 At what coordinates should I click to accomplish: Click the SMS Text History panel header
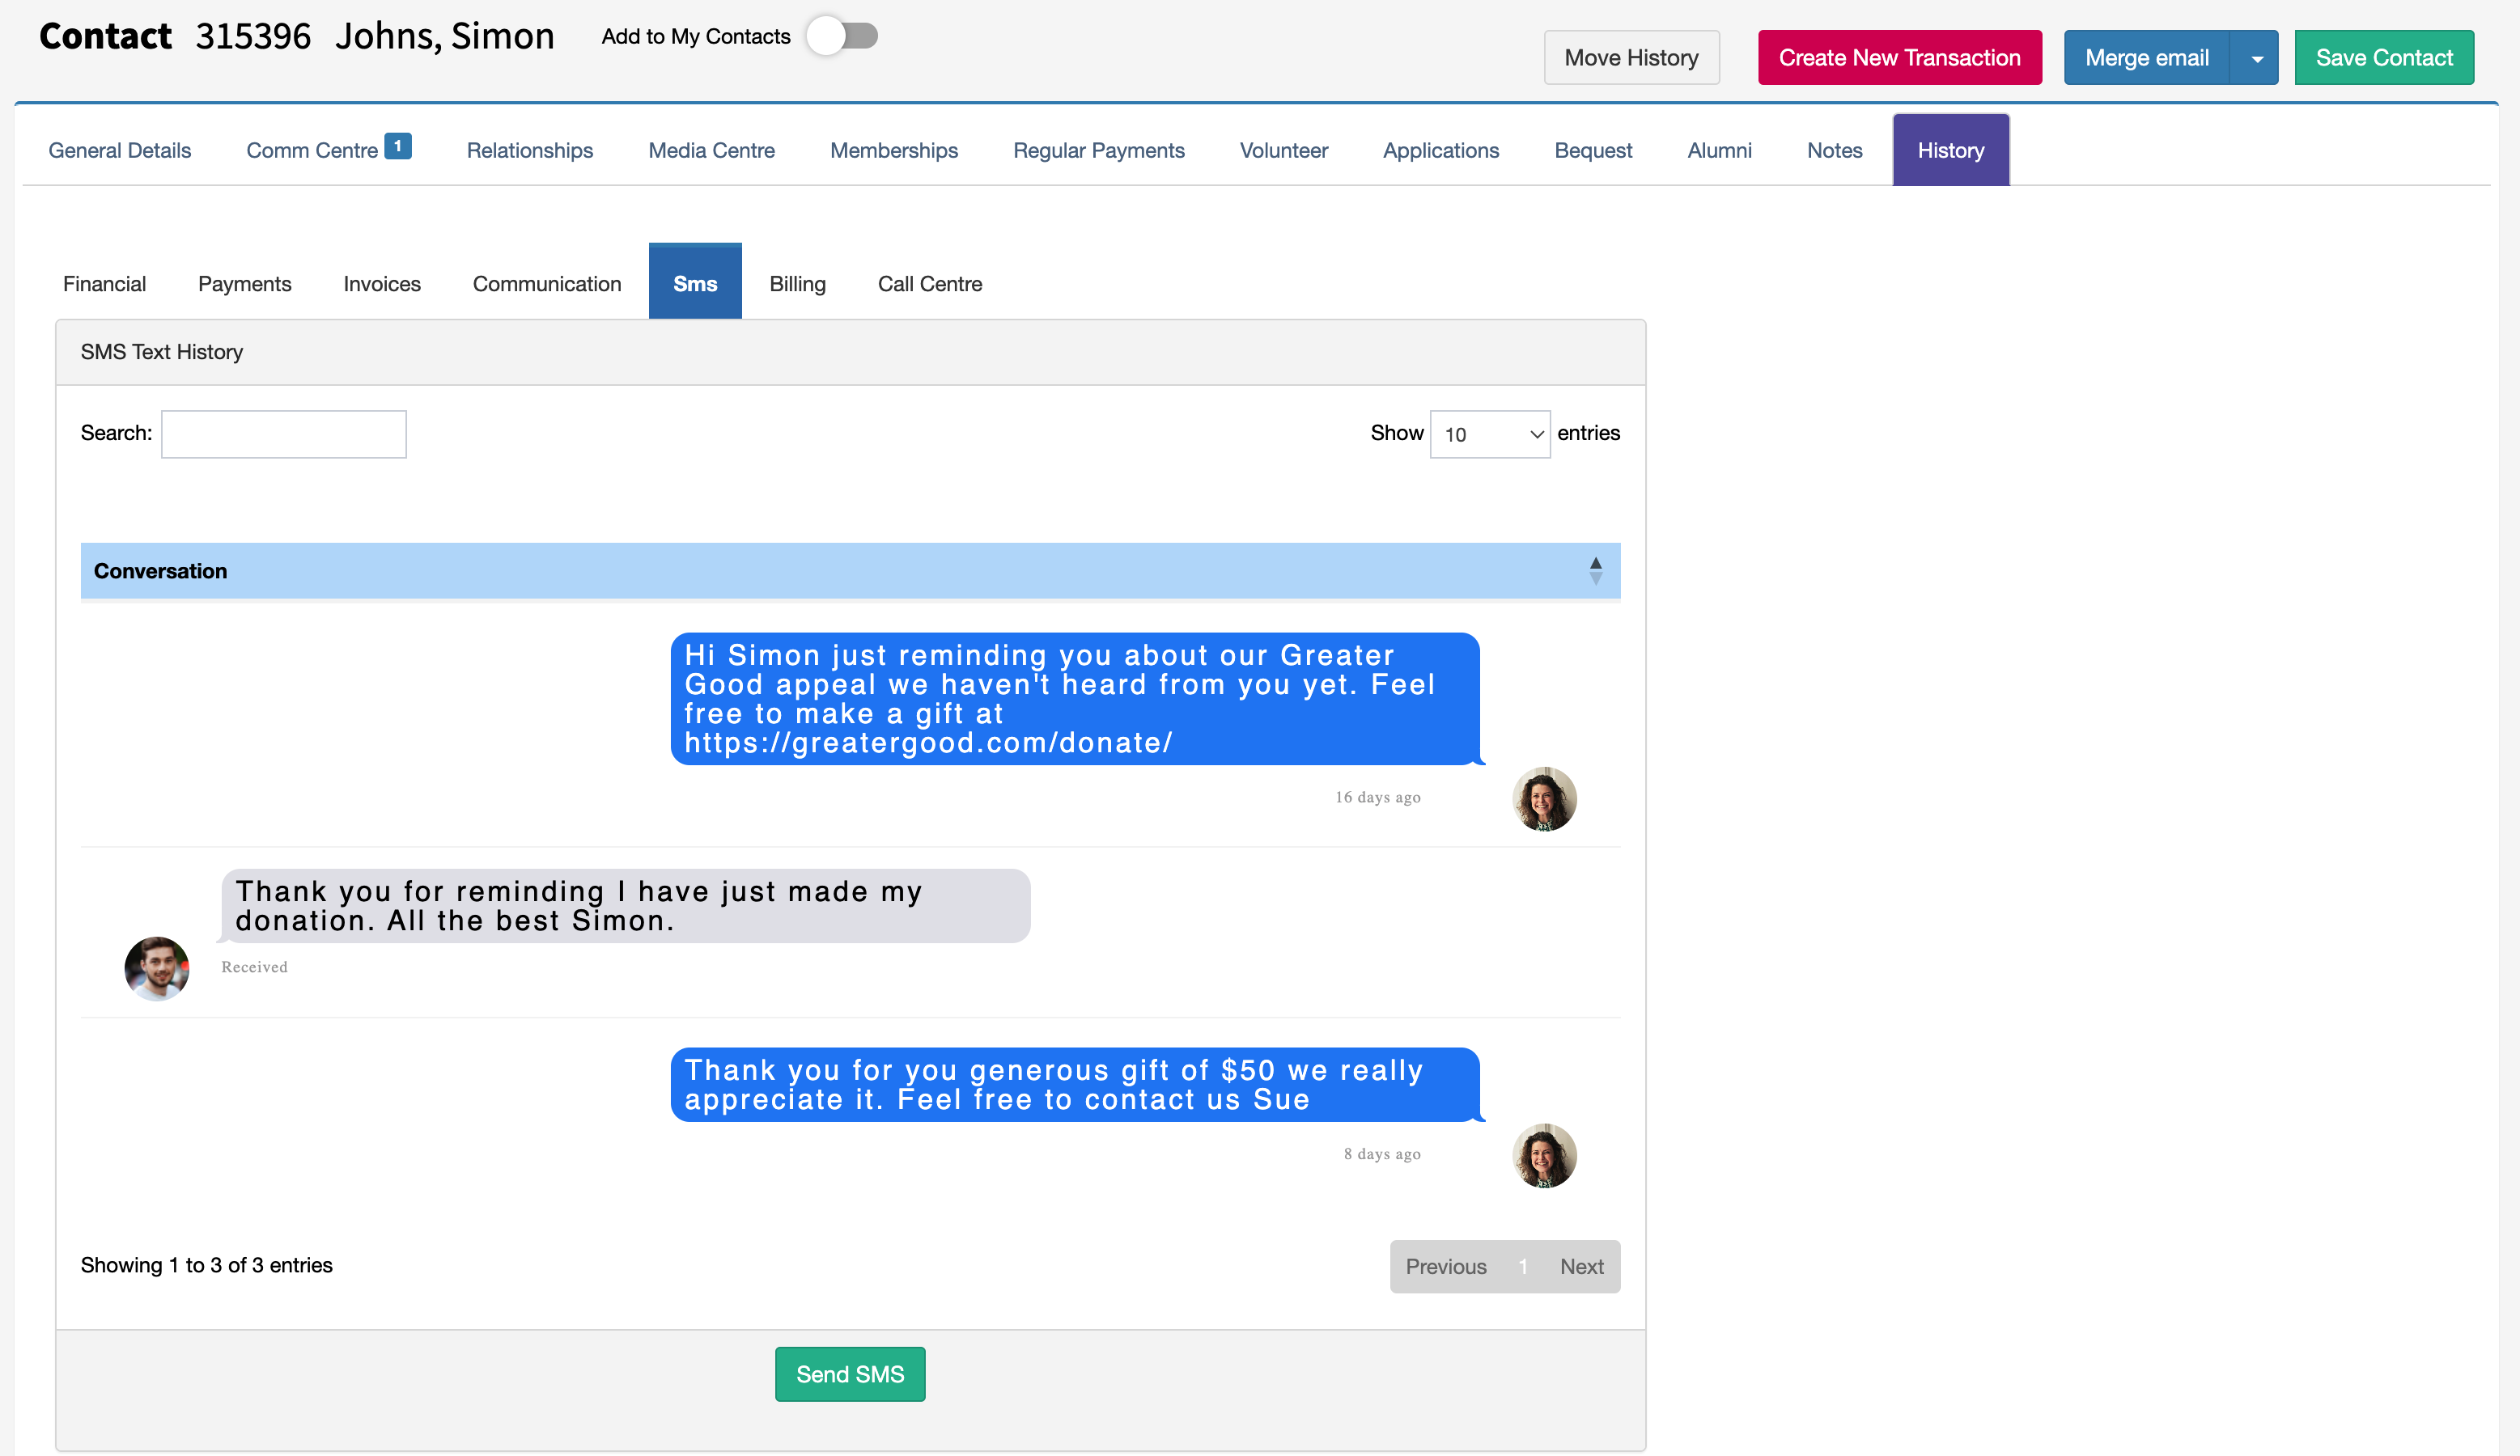point(850,352)
